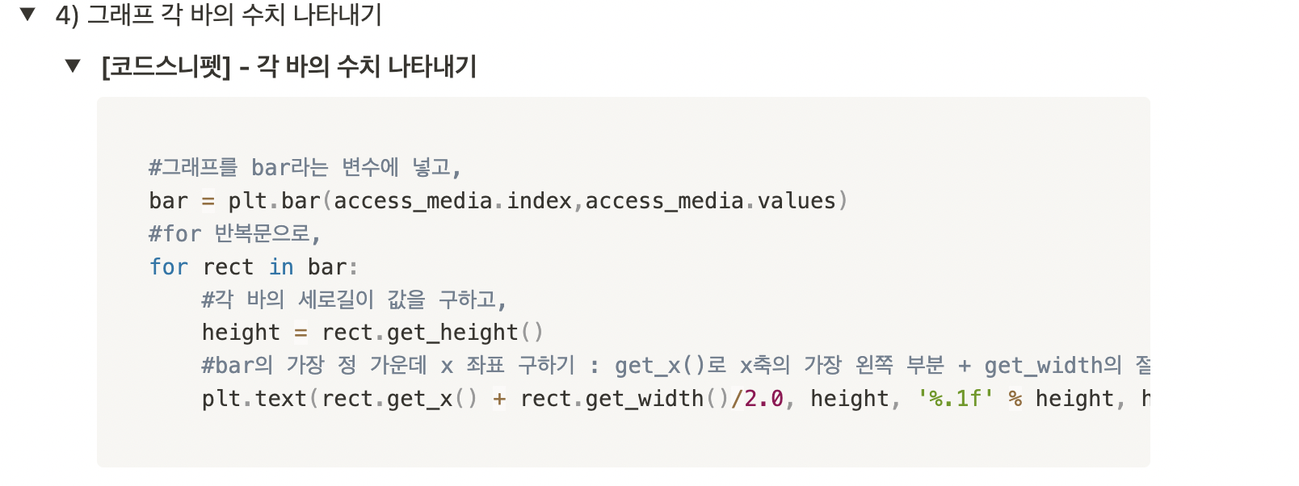Click 'access_media.index' argument in the code

452,200
